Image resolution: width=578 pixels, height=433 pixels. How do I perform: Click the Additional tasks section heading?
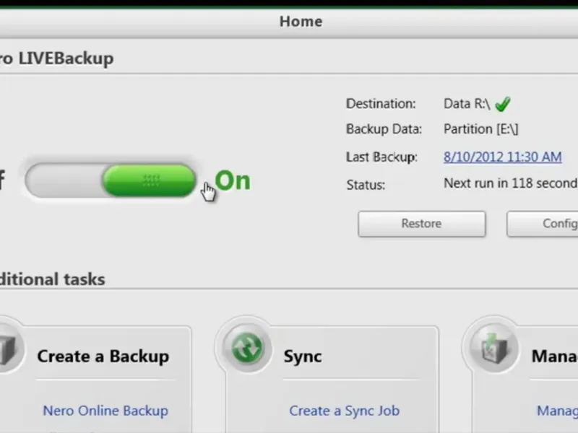click(x=52, y=279)
